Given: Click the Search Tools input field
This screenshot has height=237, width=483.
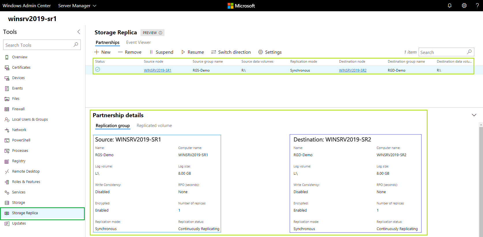Looking at the screenshot, I should 42,45.
